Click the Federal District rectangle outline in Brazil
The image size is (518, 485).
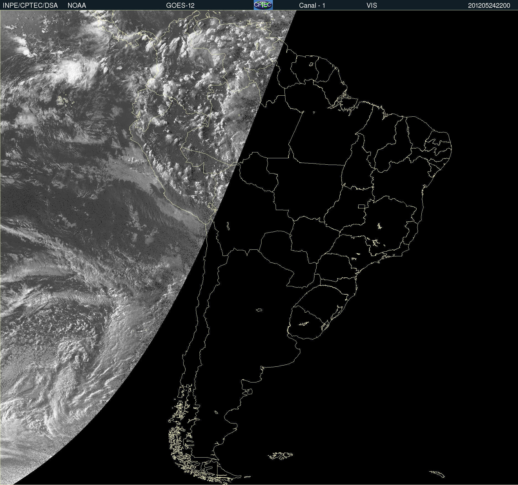point(361,206)
